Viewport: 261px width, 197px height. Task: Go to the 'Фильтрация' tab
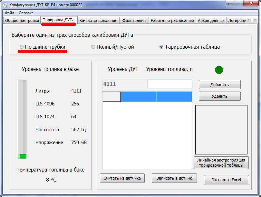134,21
